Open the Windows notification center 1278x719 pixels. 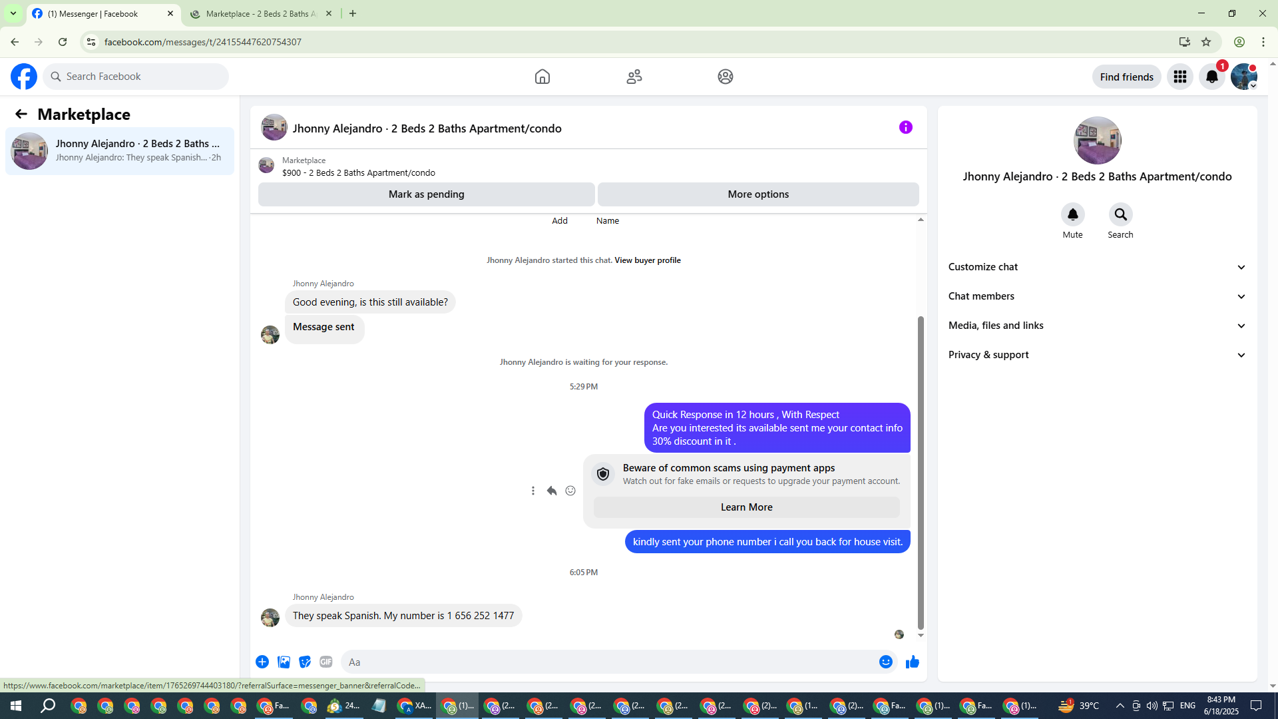pos(1256,706)
